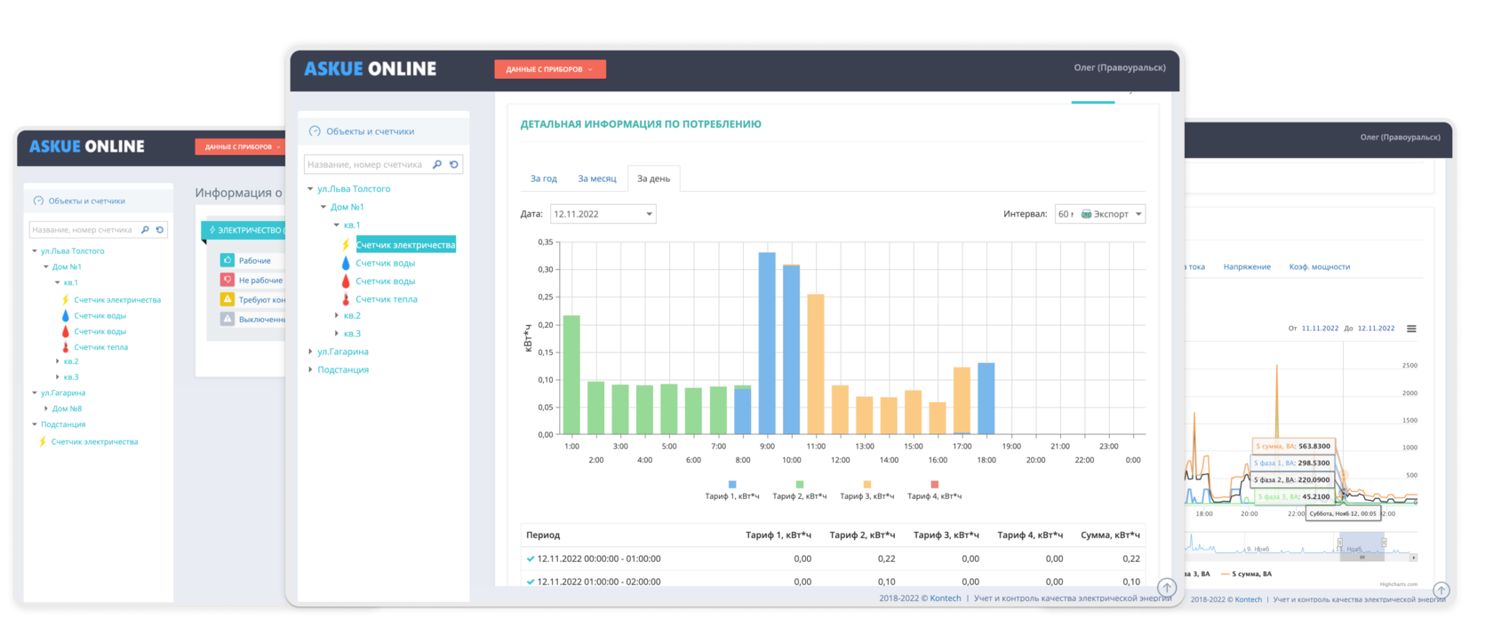Click the 'Kontech' link in center footer

945,598
